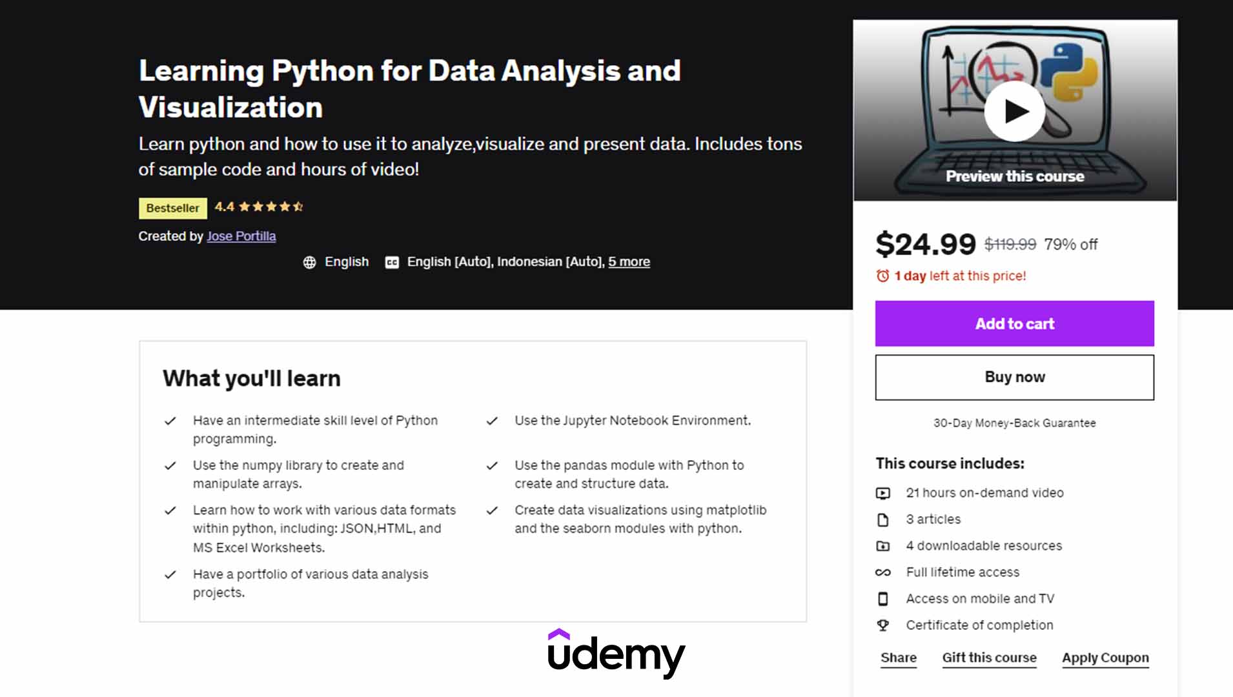Click the mobile device access icon
The width and height of the screenshot is (1233, 697).
[x=882, y=599]
